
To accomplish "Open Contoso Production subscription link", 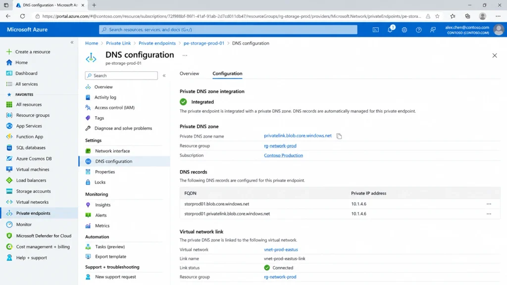I will tap(283, 155).
